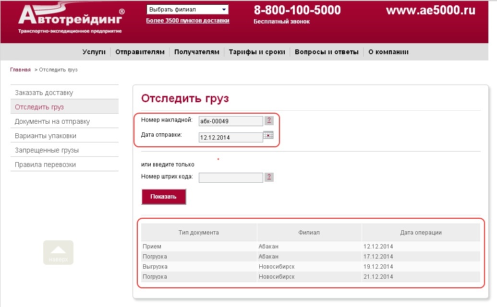
Task: Click help icon beside Номер штрих кода
Action: 269,177
